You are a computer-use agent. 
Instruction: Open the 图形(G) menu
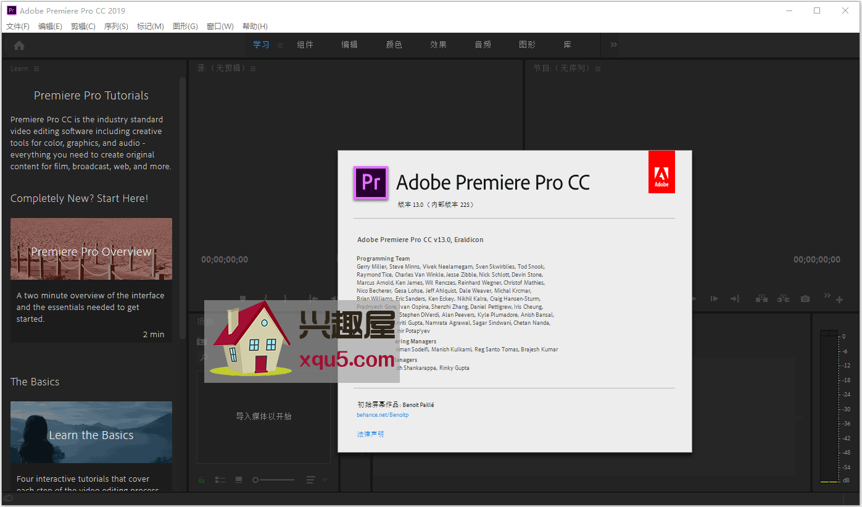[185, 26]
